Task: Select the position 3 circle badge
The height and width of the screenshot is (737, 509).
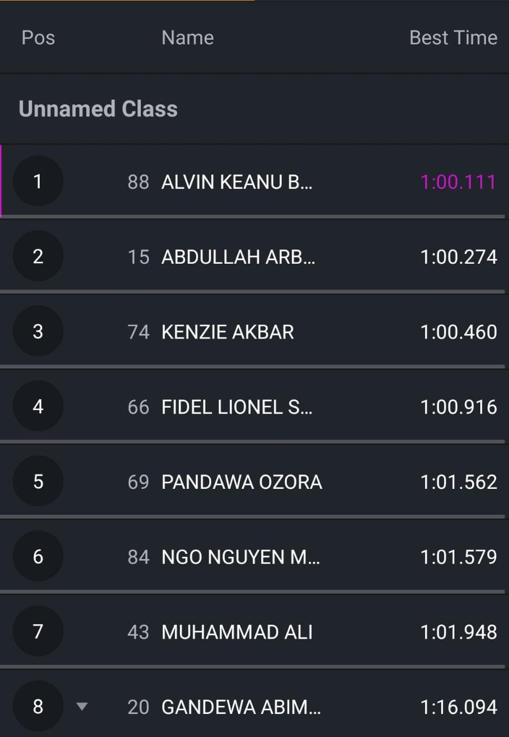Action: pyautogui.click(x=38, y=332)
